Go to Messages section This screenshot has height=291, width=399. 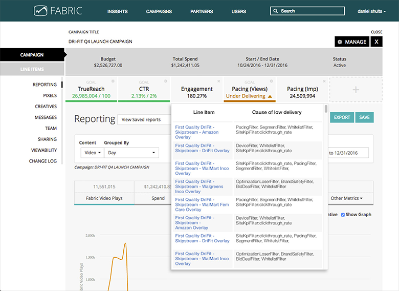[x=46, y=117]
